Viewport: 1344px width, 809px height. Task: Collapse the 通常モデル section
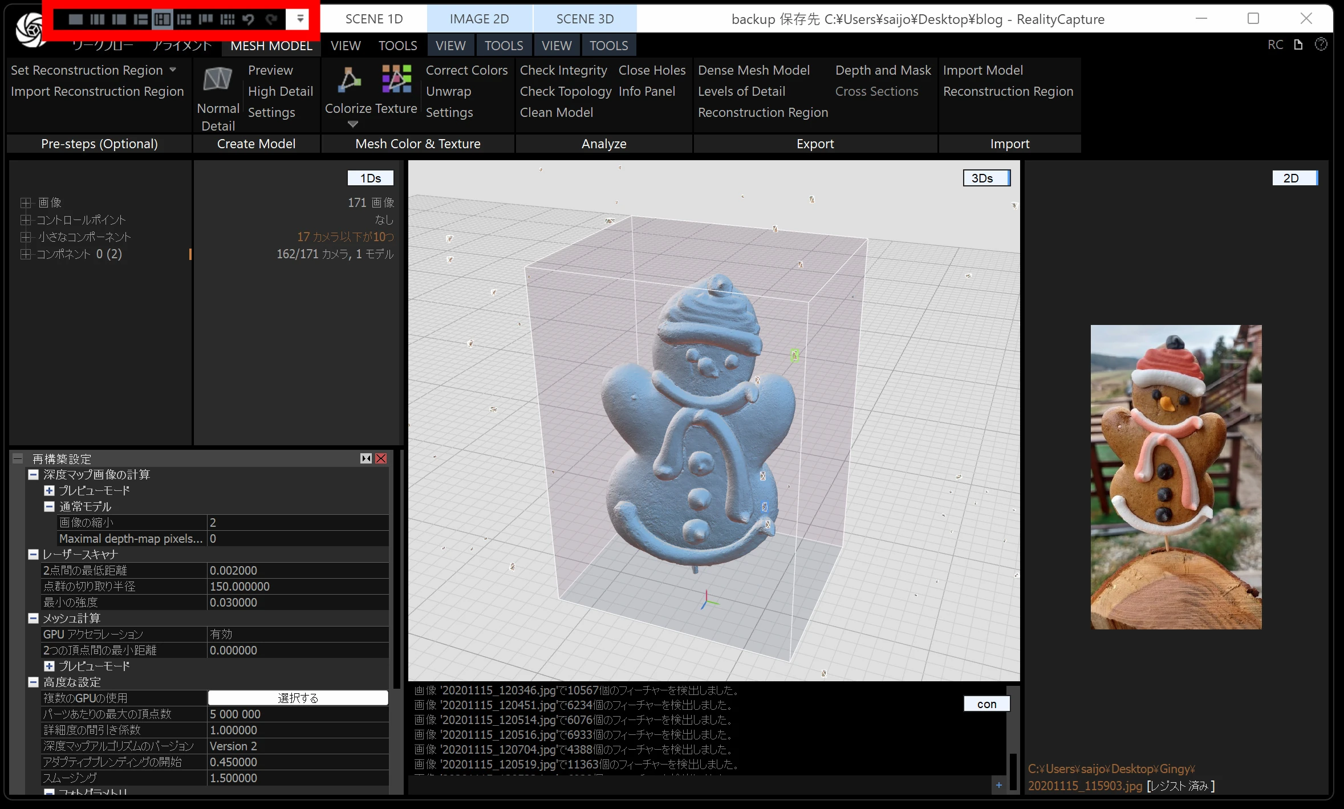(50, 506)
